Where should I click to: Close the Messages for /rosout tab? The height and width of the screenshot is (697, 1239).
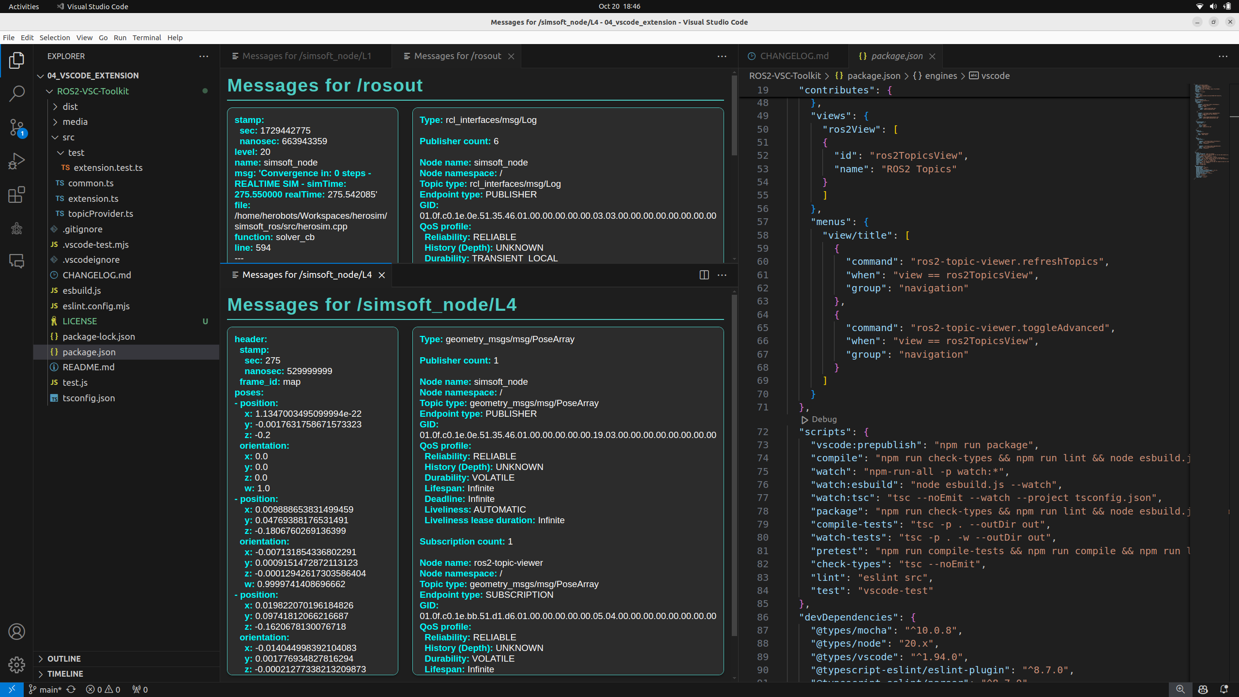pyautogui.click(x=511, y=56)
